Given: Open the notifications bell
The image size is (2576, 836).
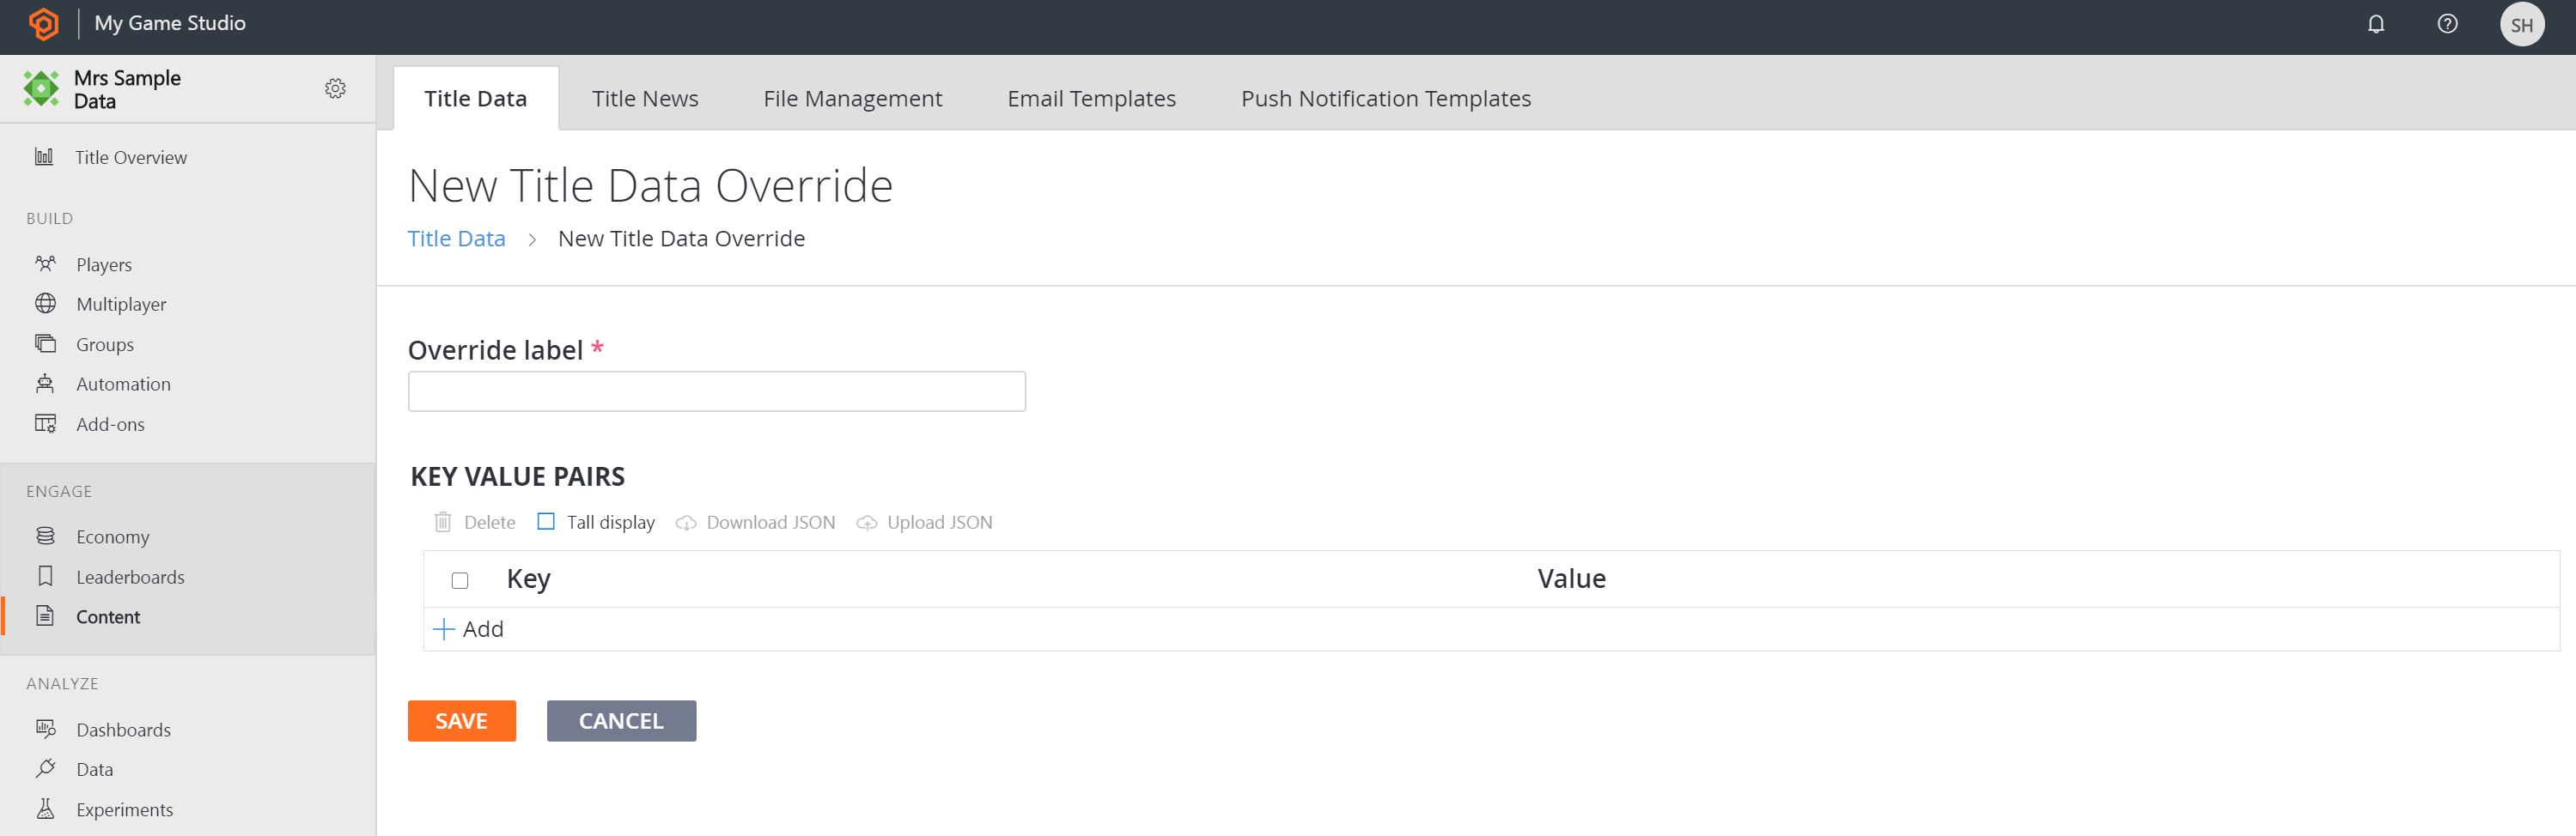Looking at the screenshot, I should coord(2376,24).
